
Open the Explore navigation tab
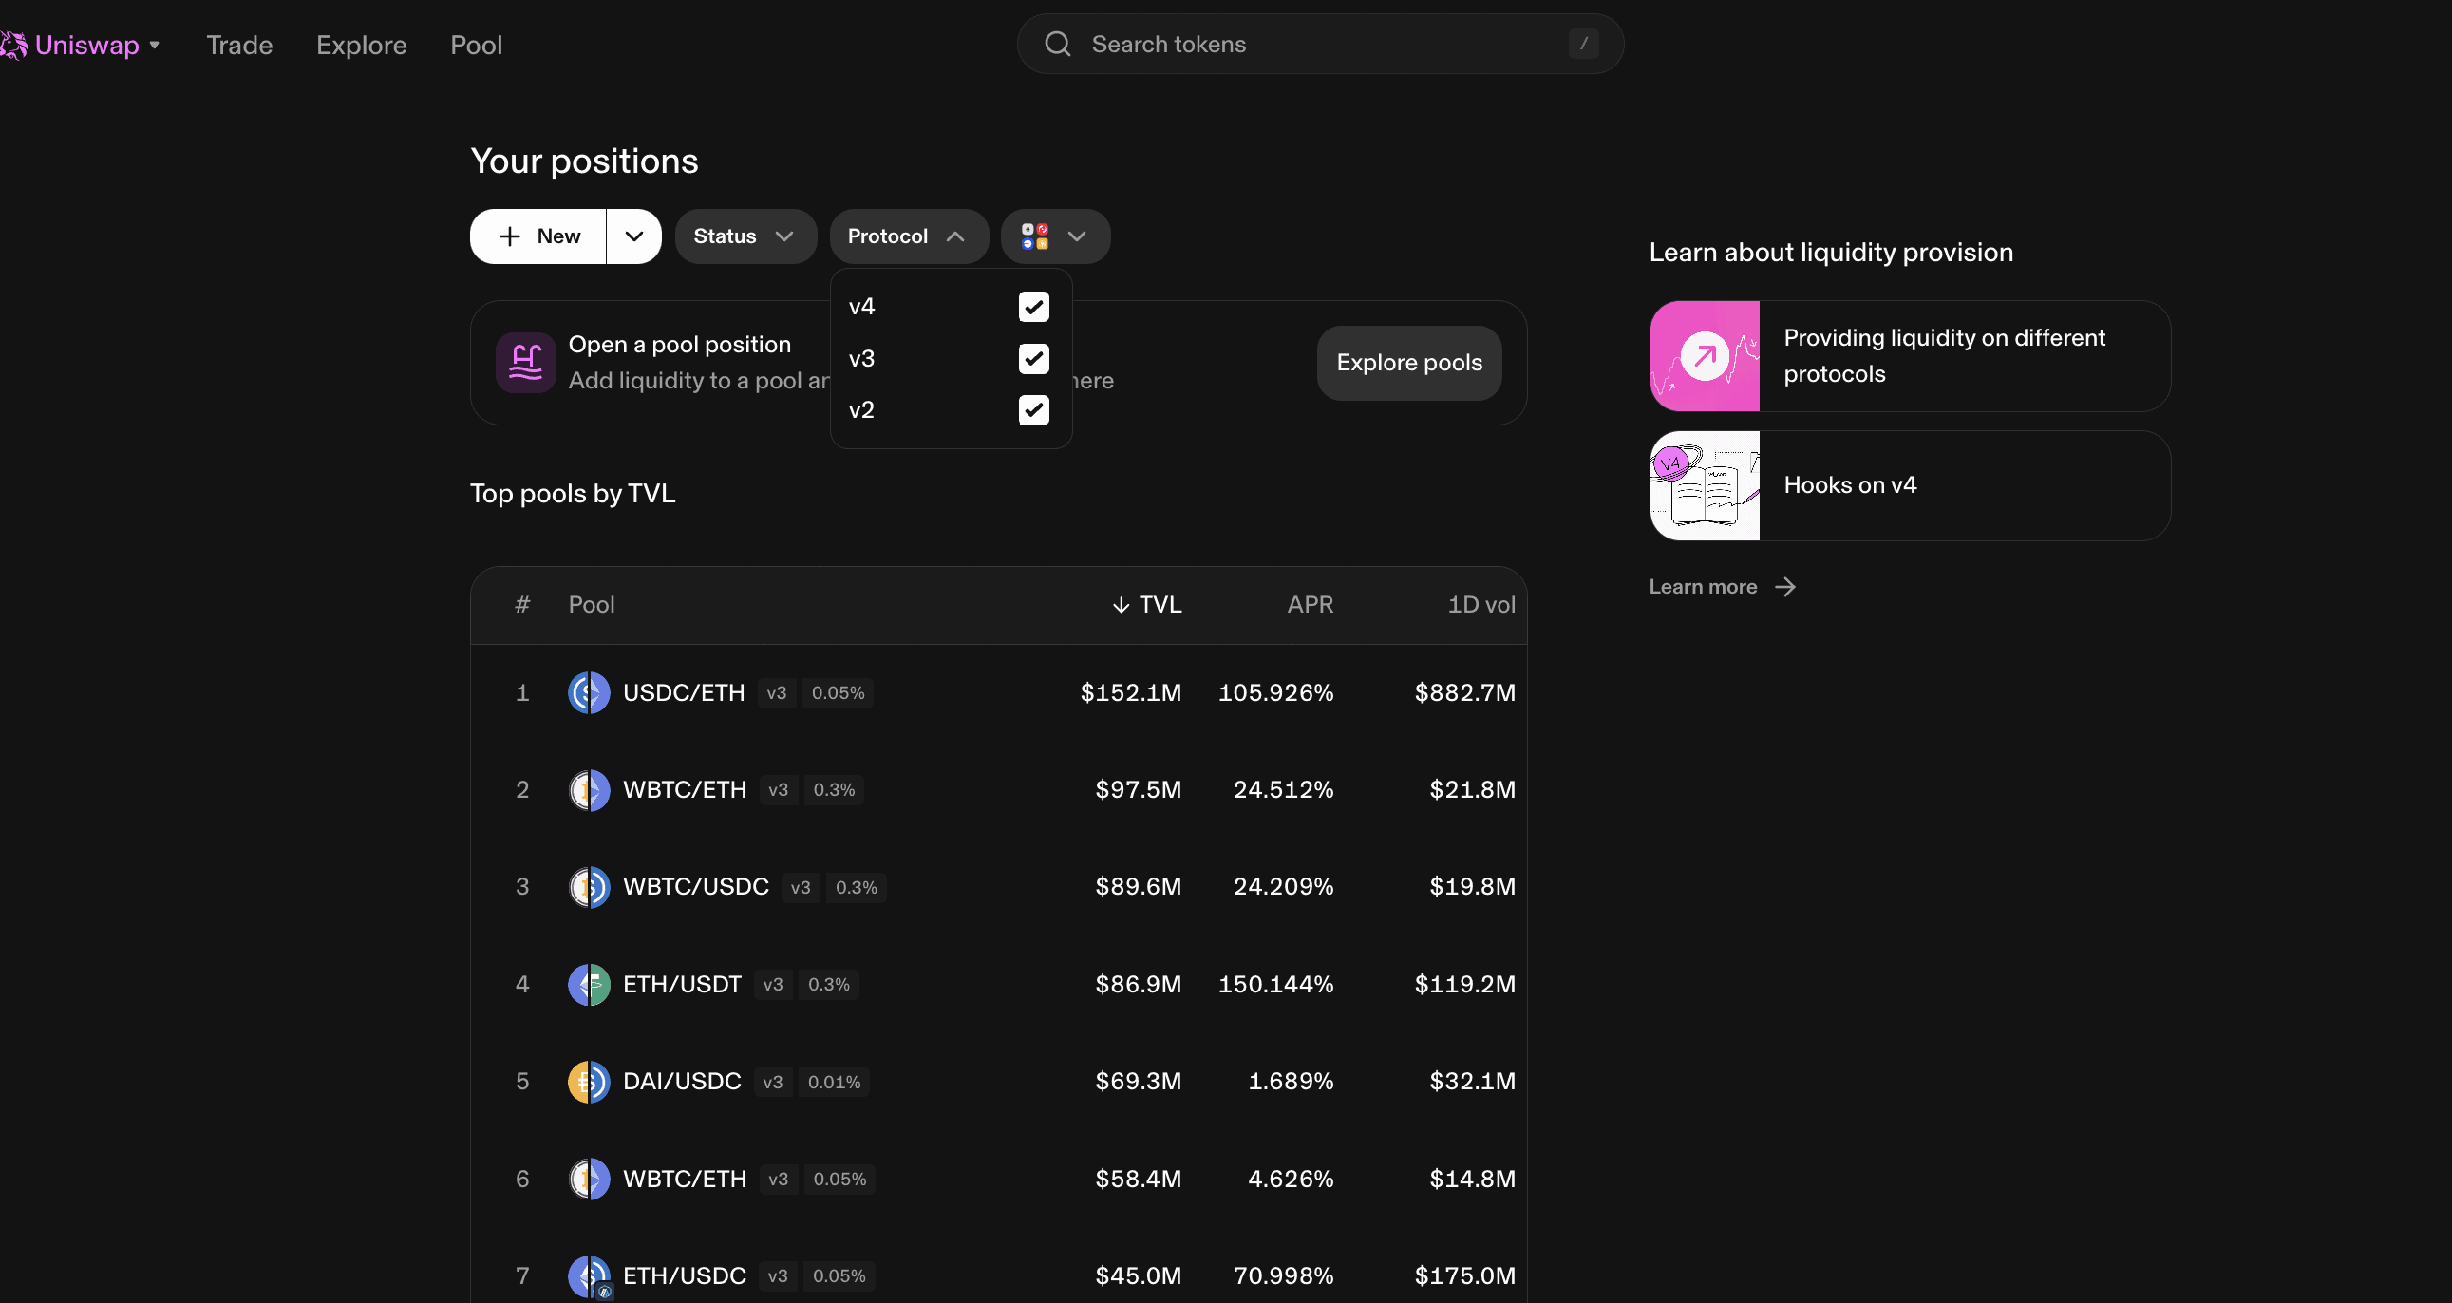(x=361, y=45)
